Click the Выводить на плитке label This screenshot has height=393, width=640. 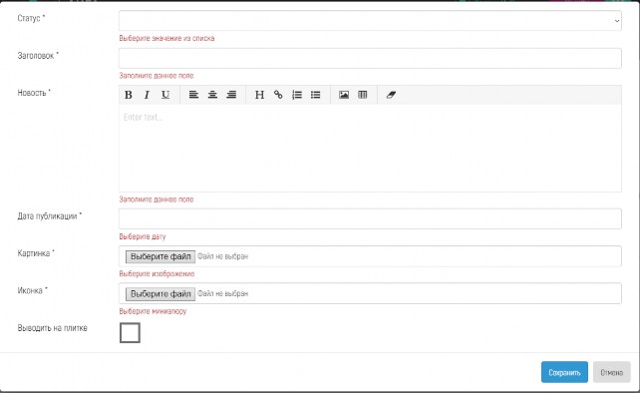click(x=52, y=328)
